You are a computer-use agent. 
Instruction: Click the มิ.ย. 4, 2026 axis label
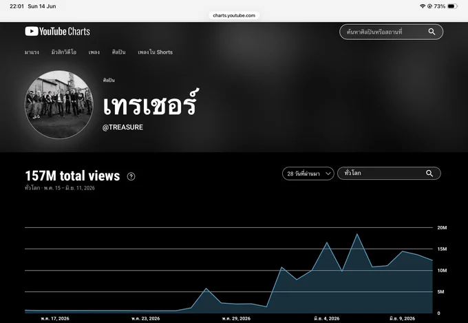pyautogui.click(x=327, y=318)
